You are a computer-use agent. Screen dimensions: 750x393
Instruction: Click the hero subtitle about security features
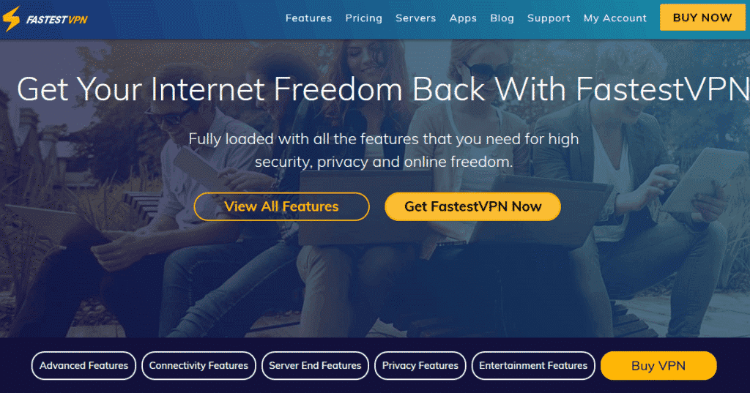click(x=384, y=151)
